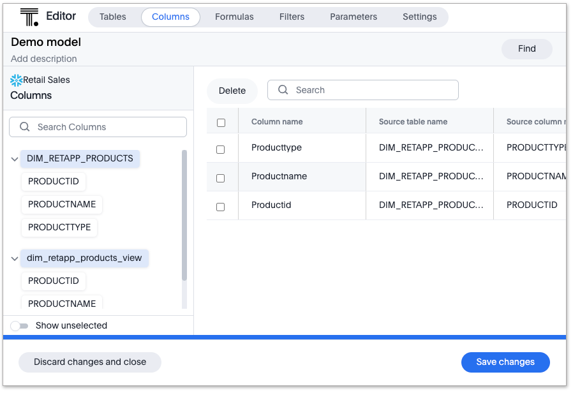Viewport: 573px width, 393px height.
Task: Tick the select-all header checkbox
Action: [x=221, y=122]
